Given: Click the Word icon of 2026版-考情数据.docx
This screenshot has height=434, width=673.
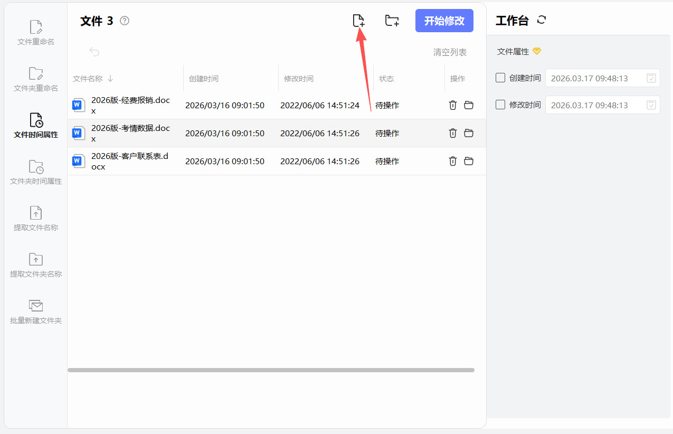Looking at the screenshot, I should pyautogui.click(x=78, y=133).
